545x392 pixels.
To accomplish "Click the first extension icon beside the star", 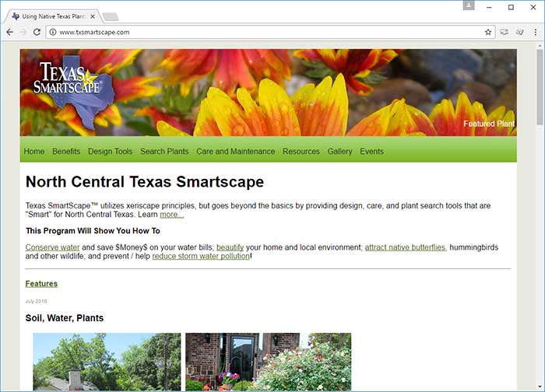I will (x=504, y=32).
